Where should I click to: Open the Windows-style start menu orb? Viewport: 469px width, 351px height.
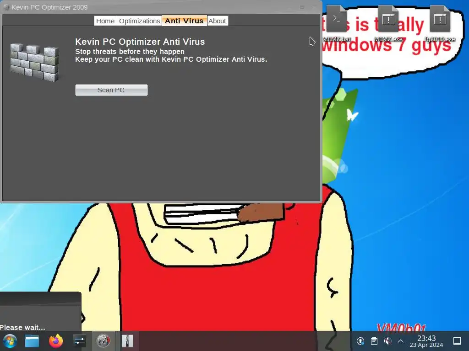point(10,341)
